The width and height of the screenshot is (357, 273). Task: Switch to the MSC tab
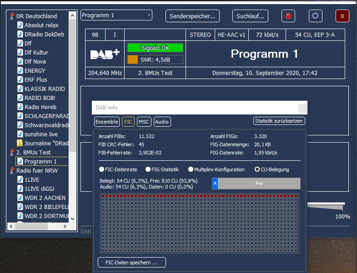144,122
